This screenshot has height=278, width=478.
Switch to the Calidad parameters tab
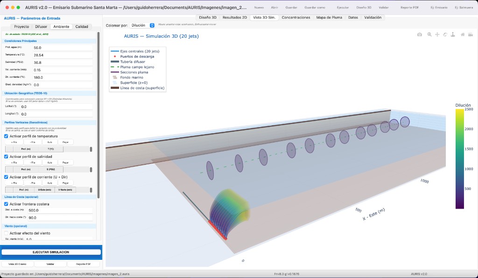[x=82, y=27]
